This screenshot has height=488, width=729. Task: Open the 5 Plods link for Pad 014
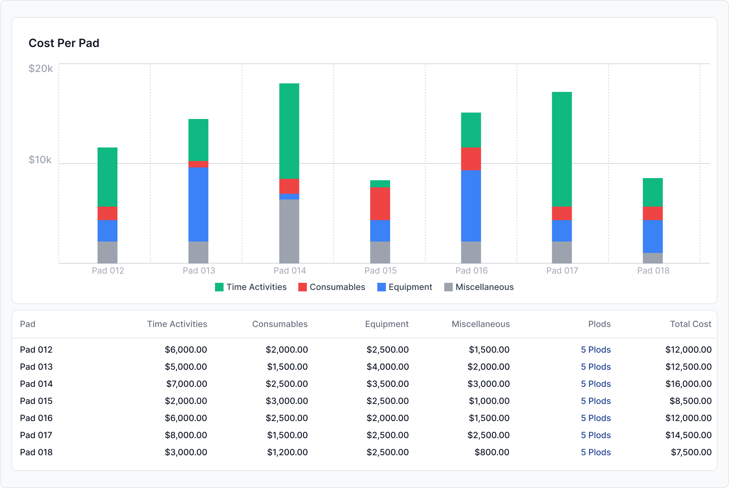point(596,384)
